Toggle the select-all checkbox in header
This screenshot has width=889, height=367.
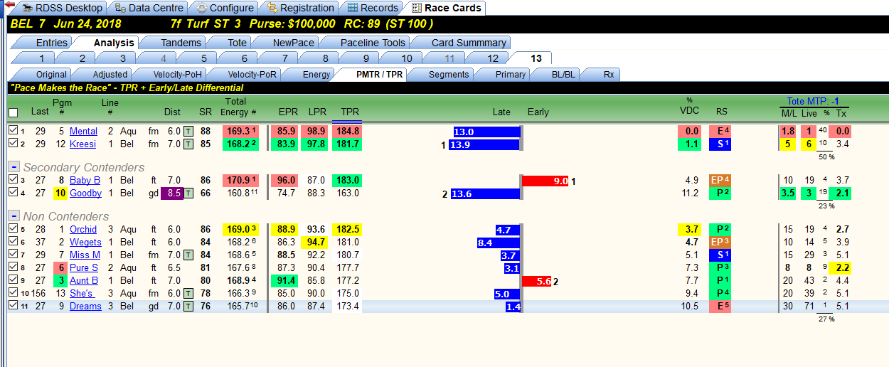click(13, 112)
